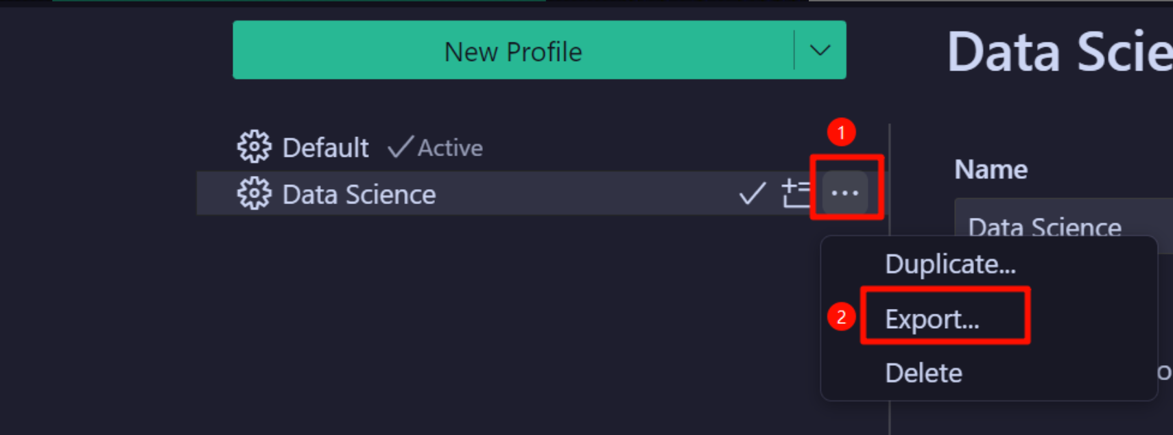Choose Delete from the context menu
The height and width of the screenshot is (435, 1173).
923,373
